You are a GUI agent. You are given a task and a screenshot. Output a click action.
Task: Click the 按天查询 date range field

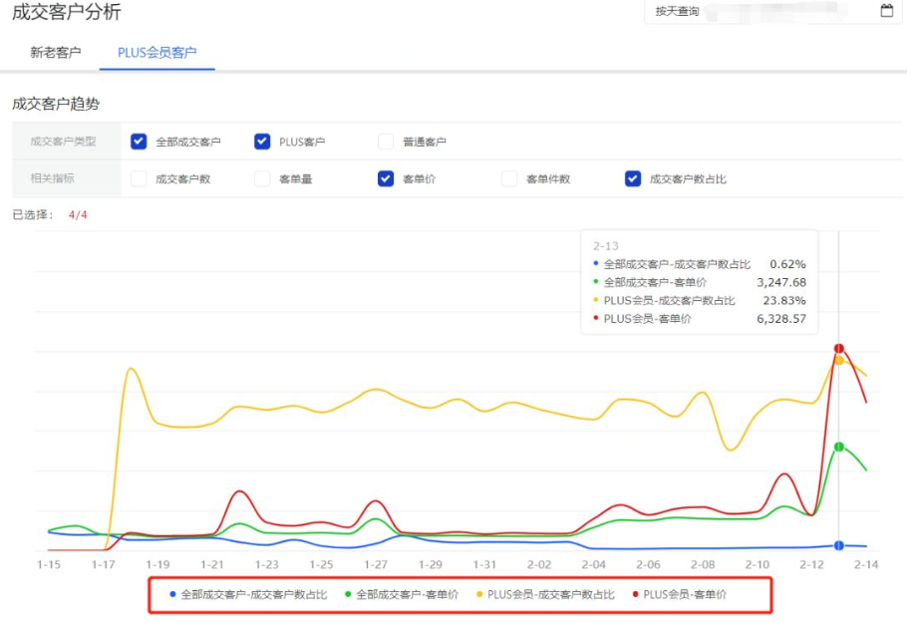coord(772,11)
